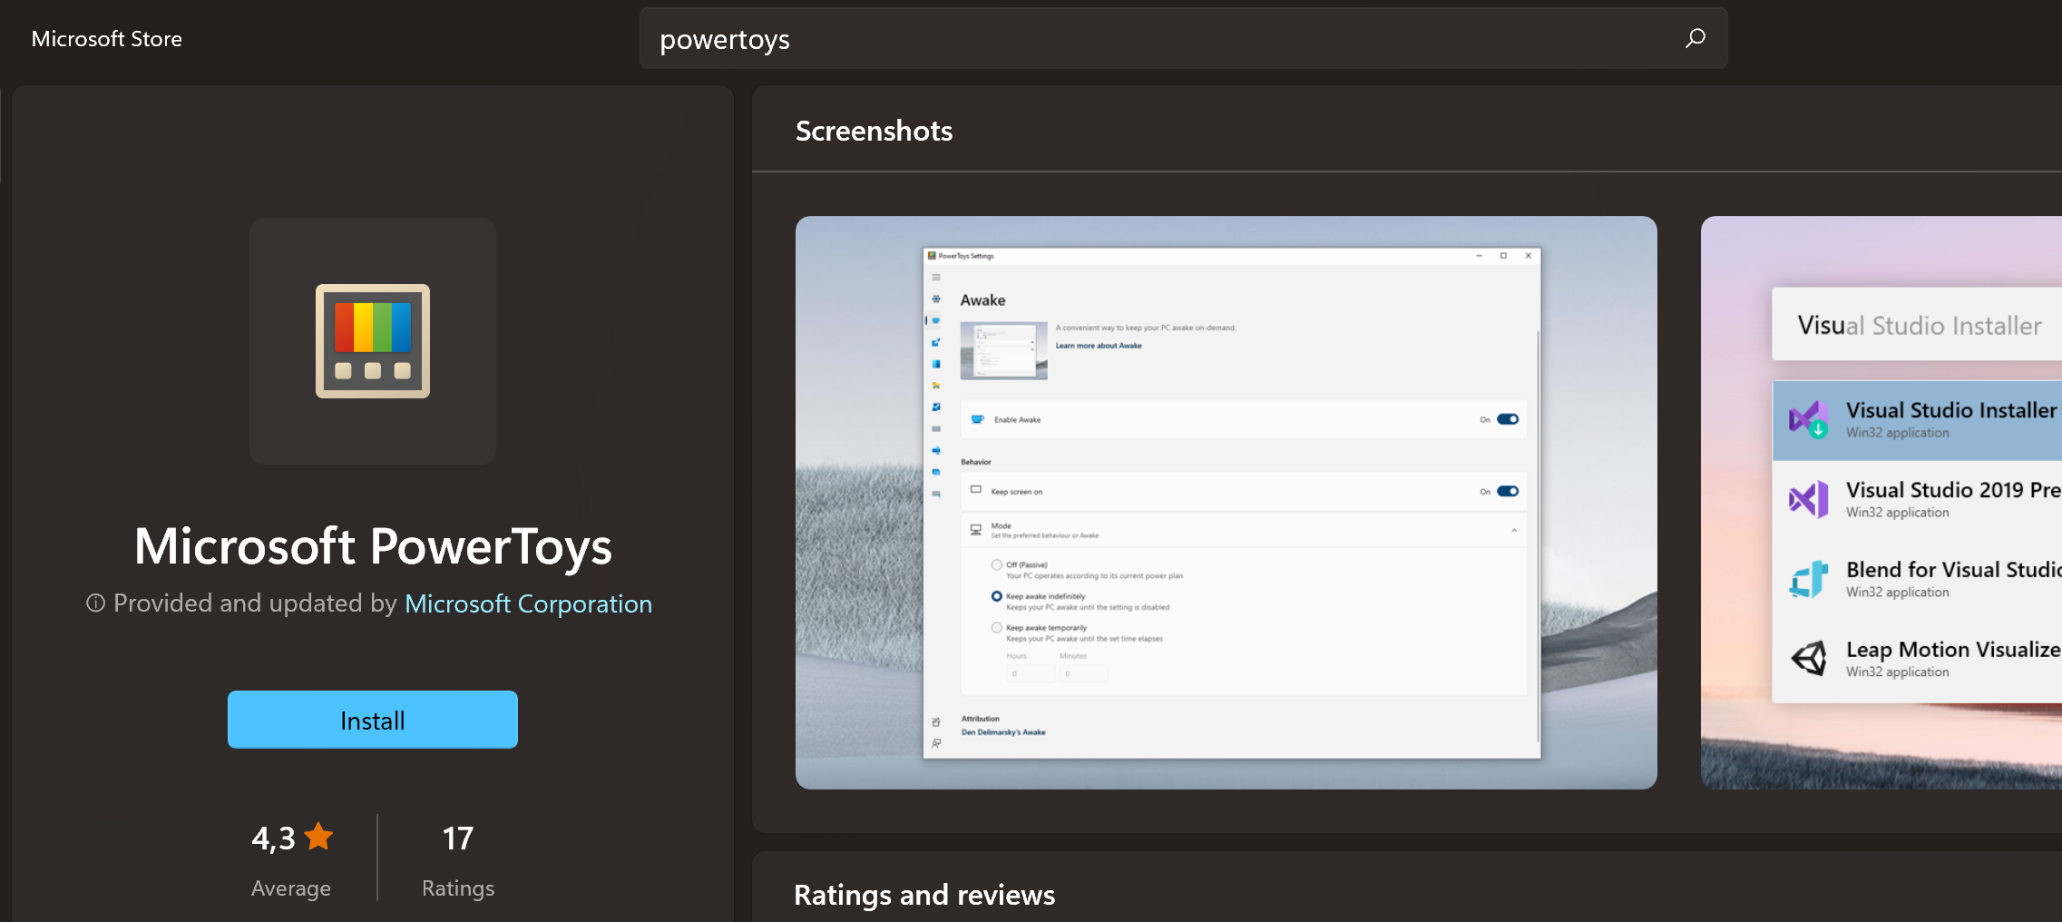Open the Microsoft Corporation publisher link
The image size is (2062, 922).
pos(528,603)
